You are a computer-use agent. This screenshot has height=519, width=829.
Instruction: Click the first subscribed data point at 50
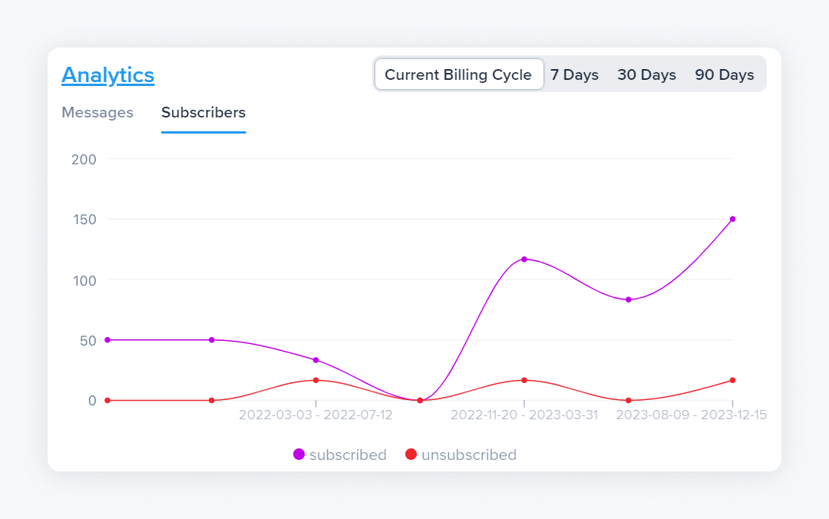pyautogui.click(x=106, y=339)
